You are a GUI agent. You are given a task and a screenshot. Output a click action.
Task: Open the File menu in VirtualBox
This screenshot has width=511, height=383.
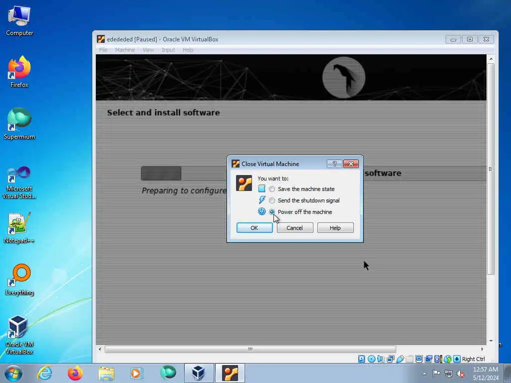point(103,50)
